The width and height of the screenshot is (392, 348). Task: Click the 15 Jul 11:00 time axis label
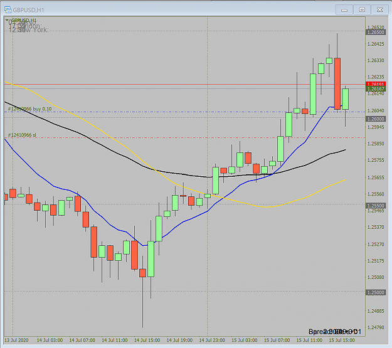309,340
